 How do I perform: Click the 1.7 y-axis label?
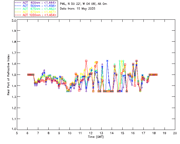pyautogui.click(x=14, y=53)
